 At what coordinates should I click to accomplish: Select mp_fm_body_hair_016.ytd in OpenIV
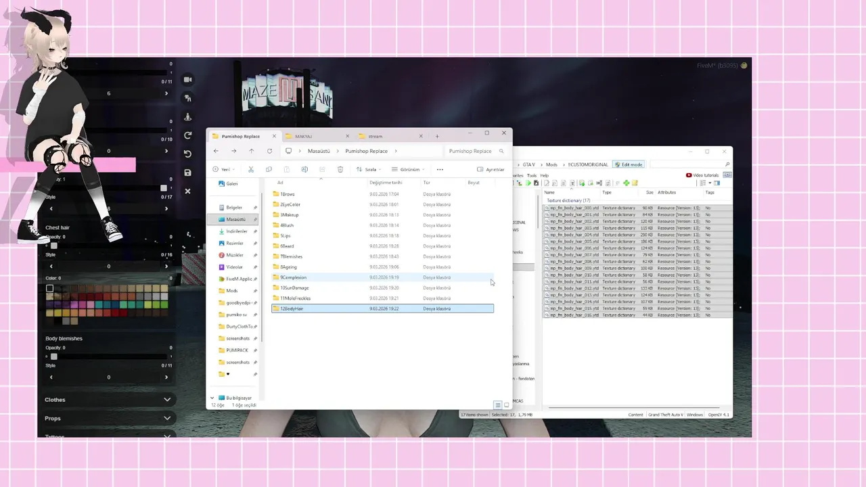(638, 315)
